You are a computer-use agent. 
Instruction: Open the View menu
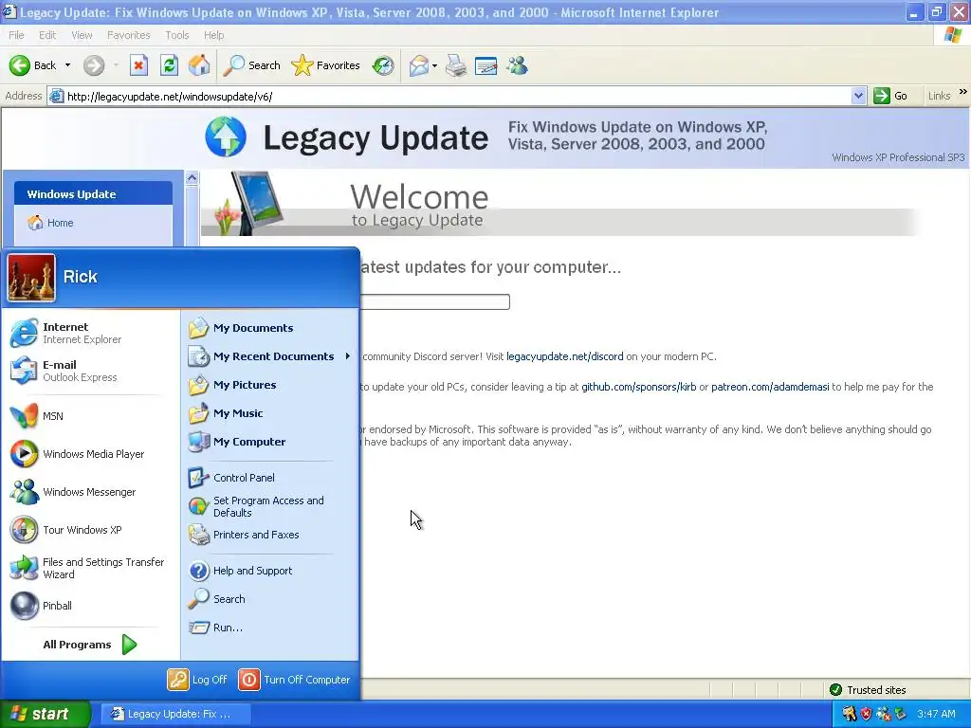click(x=82, y=35)
